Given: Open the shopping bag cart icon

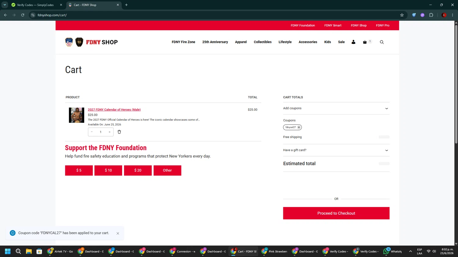Looking at the screenshot, I should coord(365,42).
